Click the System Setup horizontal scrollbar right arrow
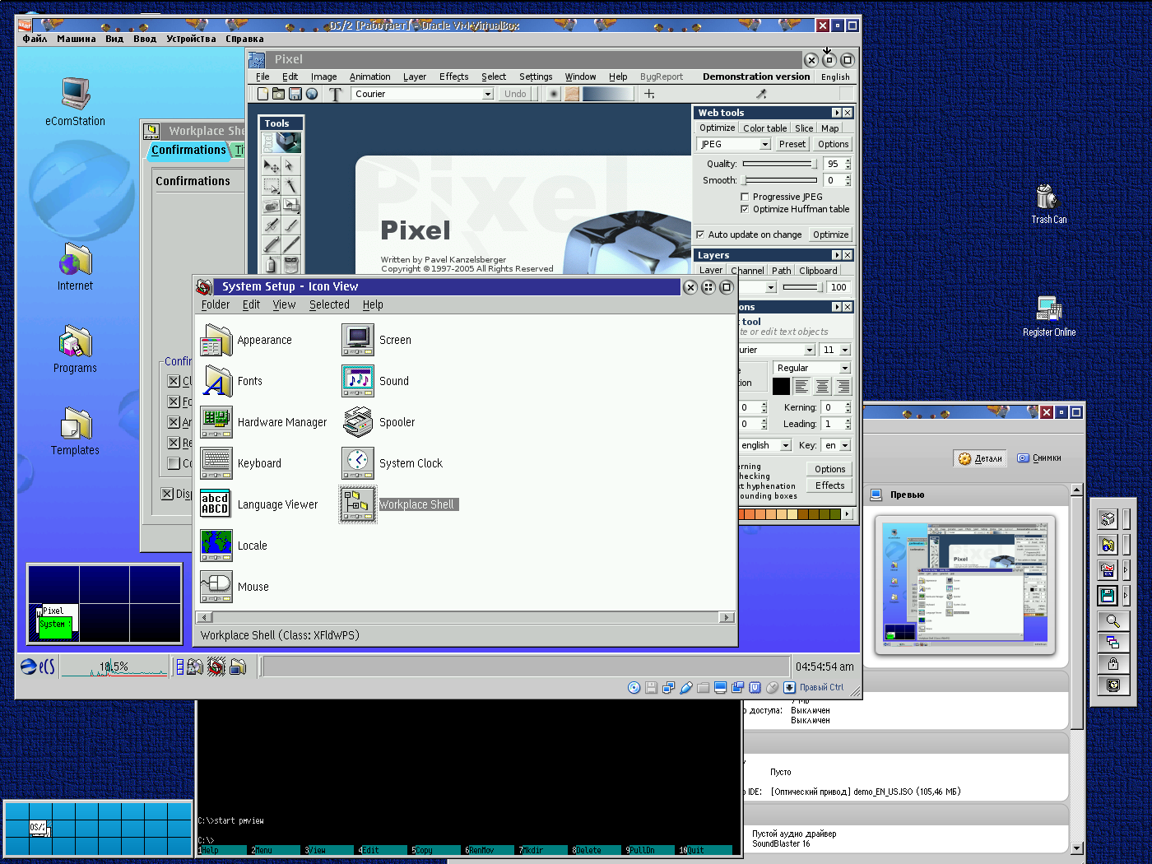 coord(726,617)
